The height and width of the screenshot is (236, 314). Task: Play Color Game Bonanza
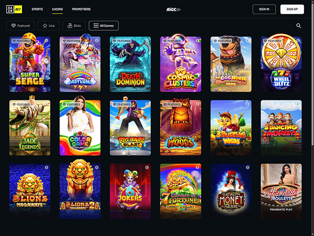pos(80,128)
